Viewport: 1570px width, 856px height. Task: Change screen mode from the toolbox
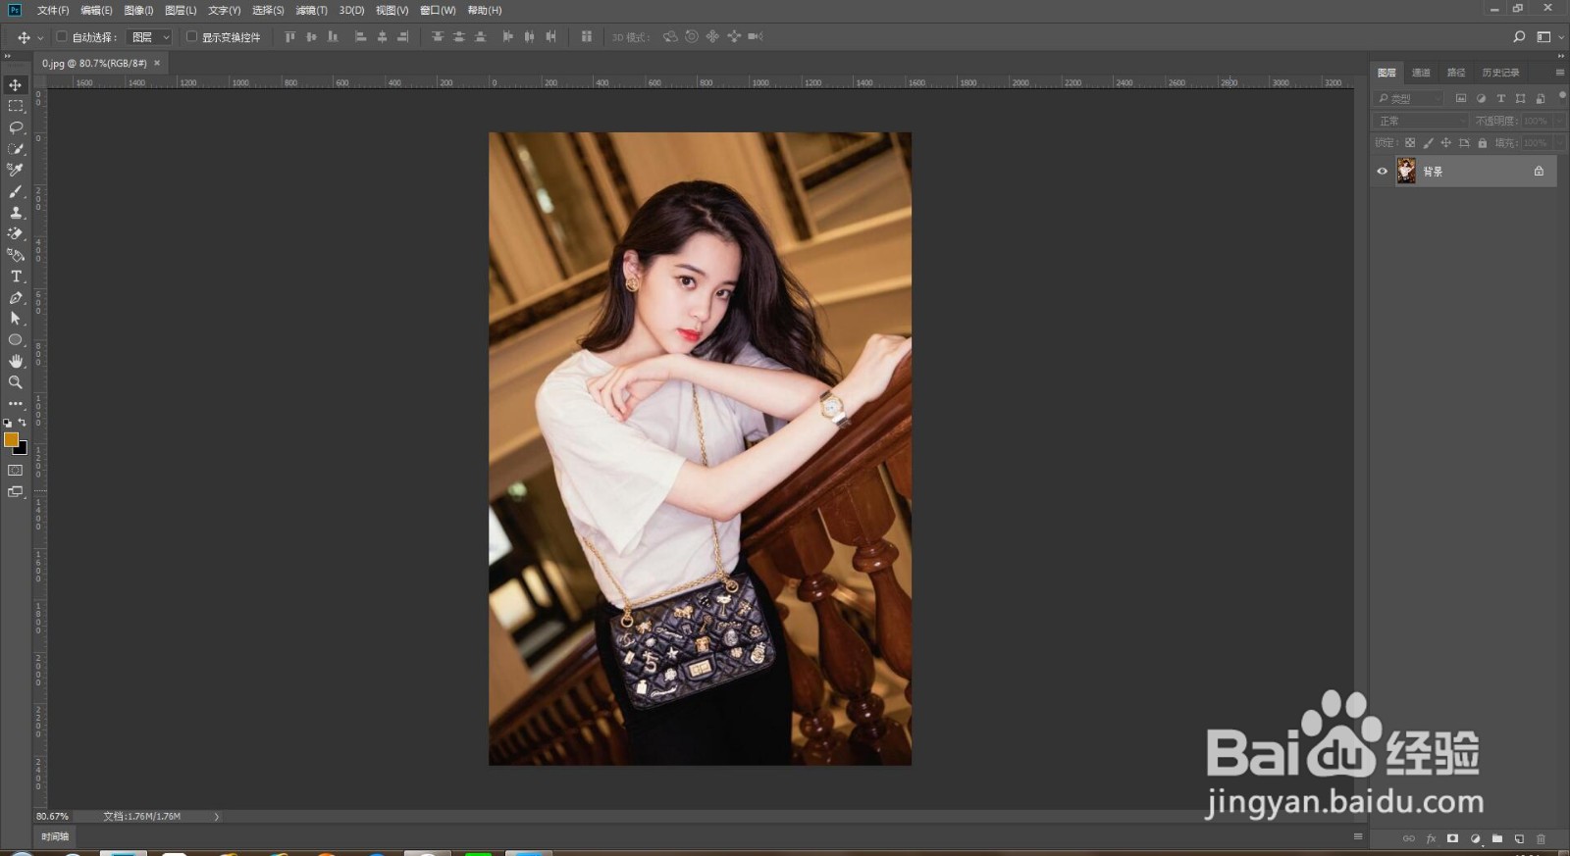coord(16,492)
